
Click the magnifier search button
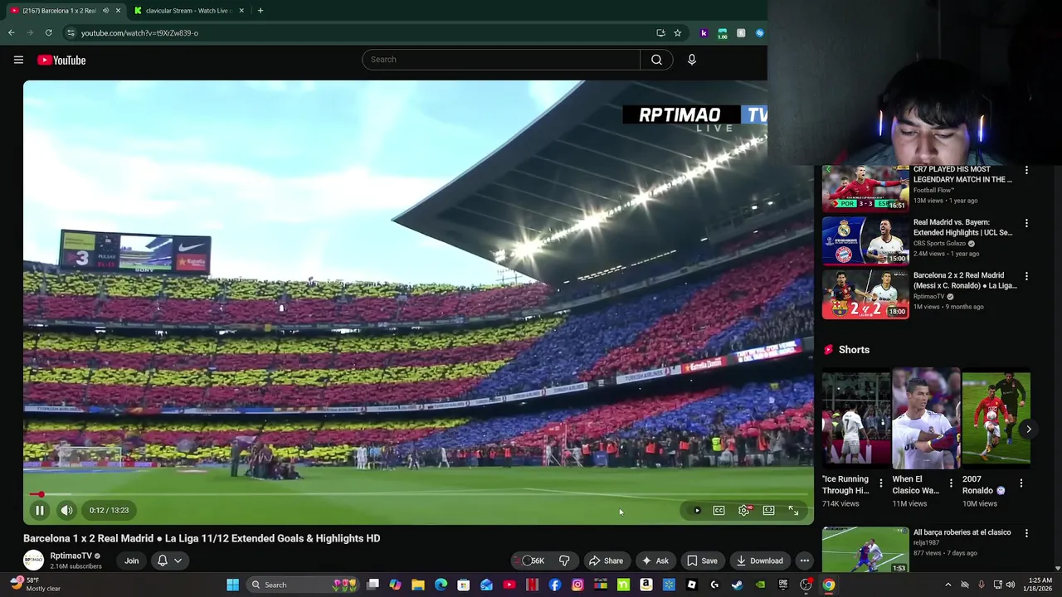[656, 60]
